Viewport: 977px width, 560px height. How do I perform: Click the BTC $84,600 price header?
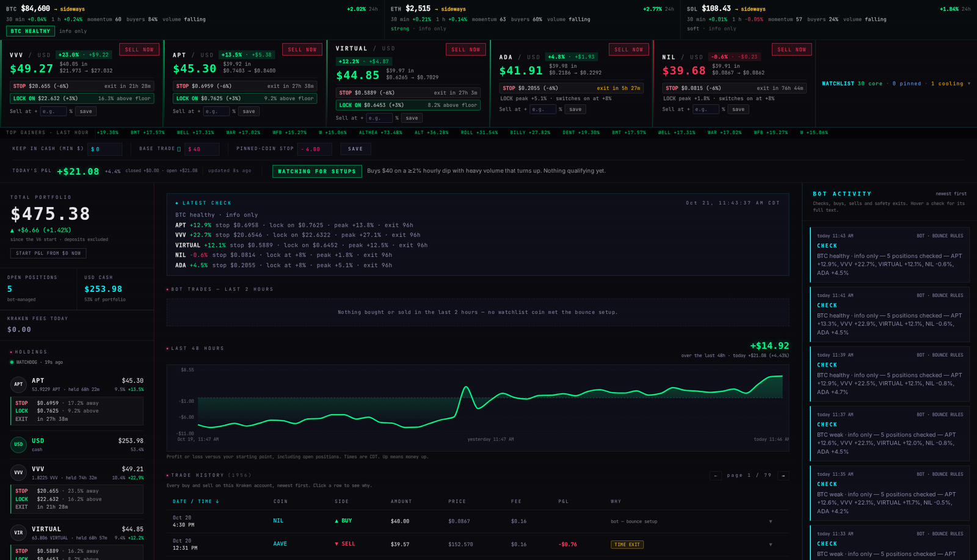pyautogui.click(x=35, y=9)
